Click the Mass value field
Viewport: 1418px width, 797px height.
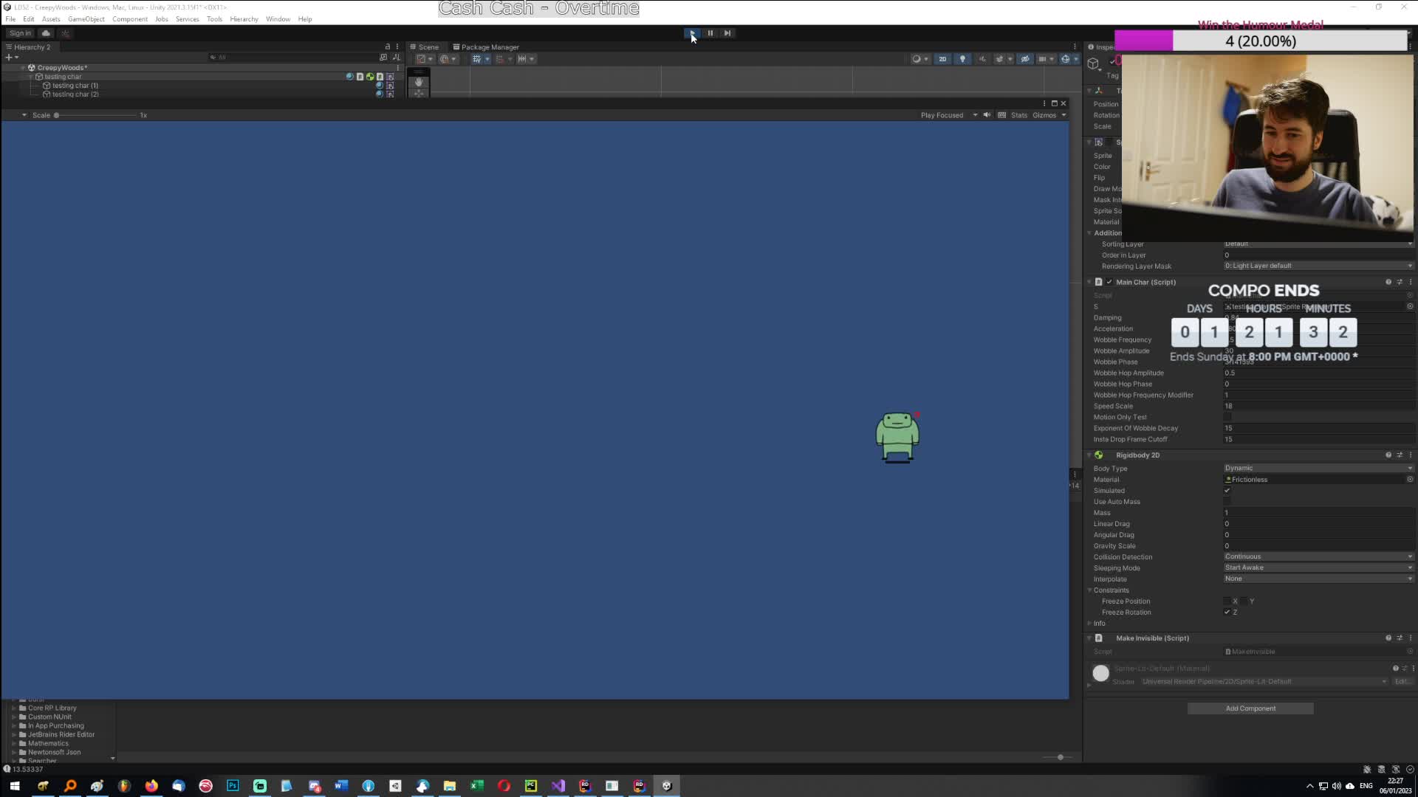click(1318, 513)
